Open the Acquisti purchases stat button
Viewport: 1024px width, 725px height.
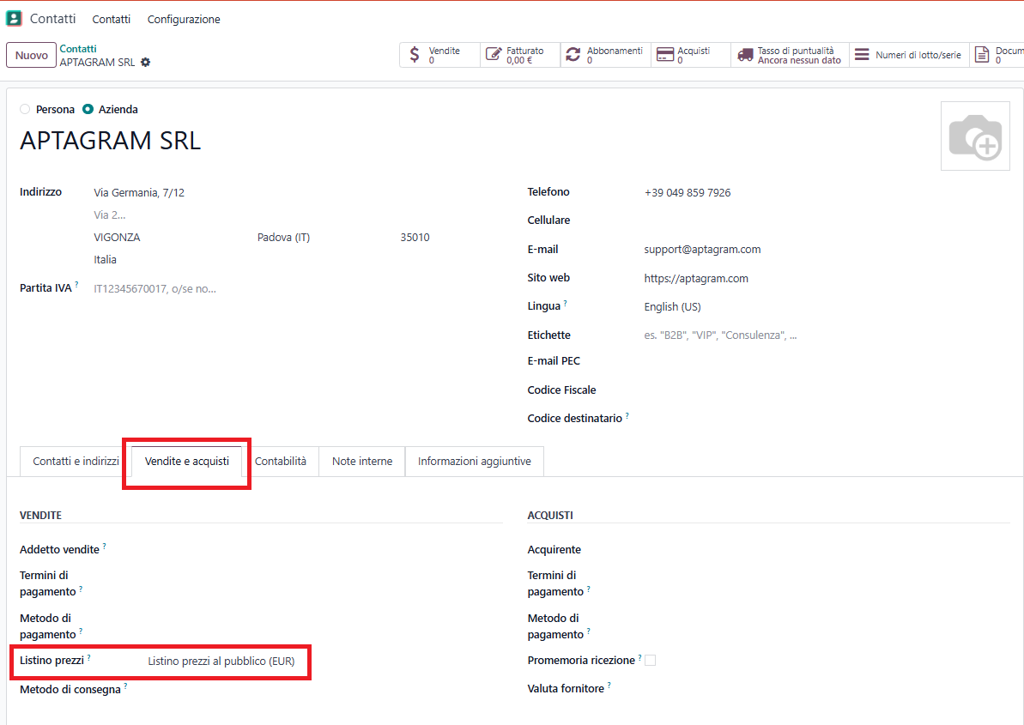(x=690, y=55)
